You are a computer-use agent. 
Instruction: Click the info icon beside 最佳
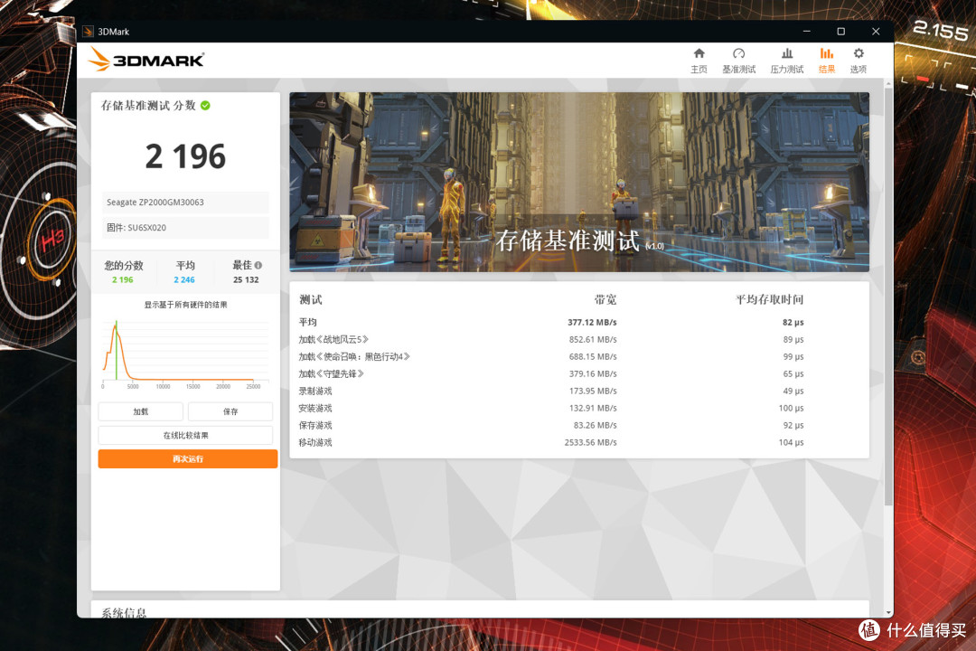[x=258, y=265]
